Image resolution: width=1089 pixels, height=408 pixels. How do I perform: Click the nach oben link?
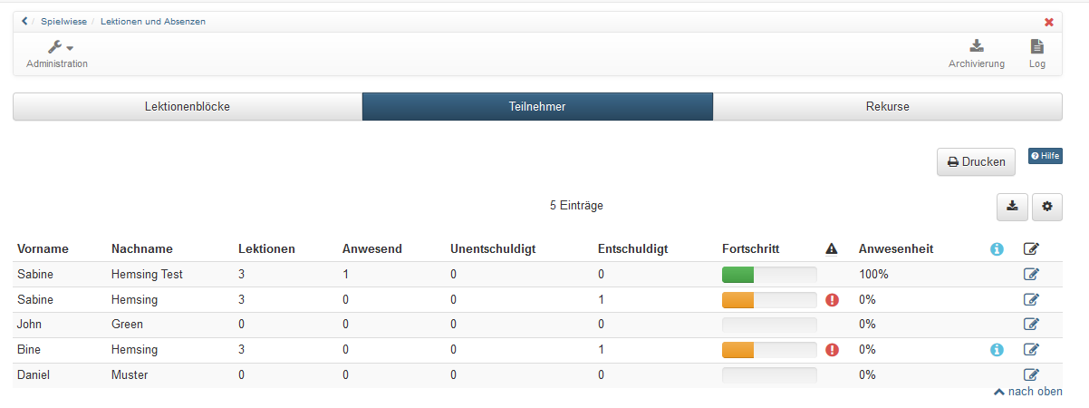(1028, 392)
